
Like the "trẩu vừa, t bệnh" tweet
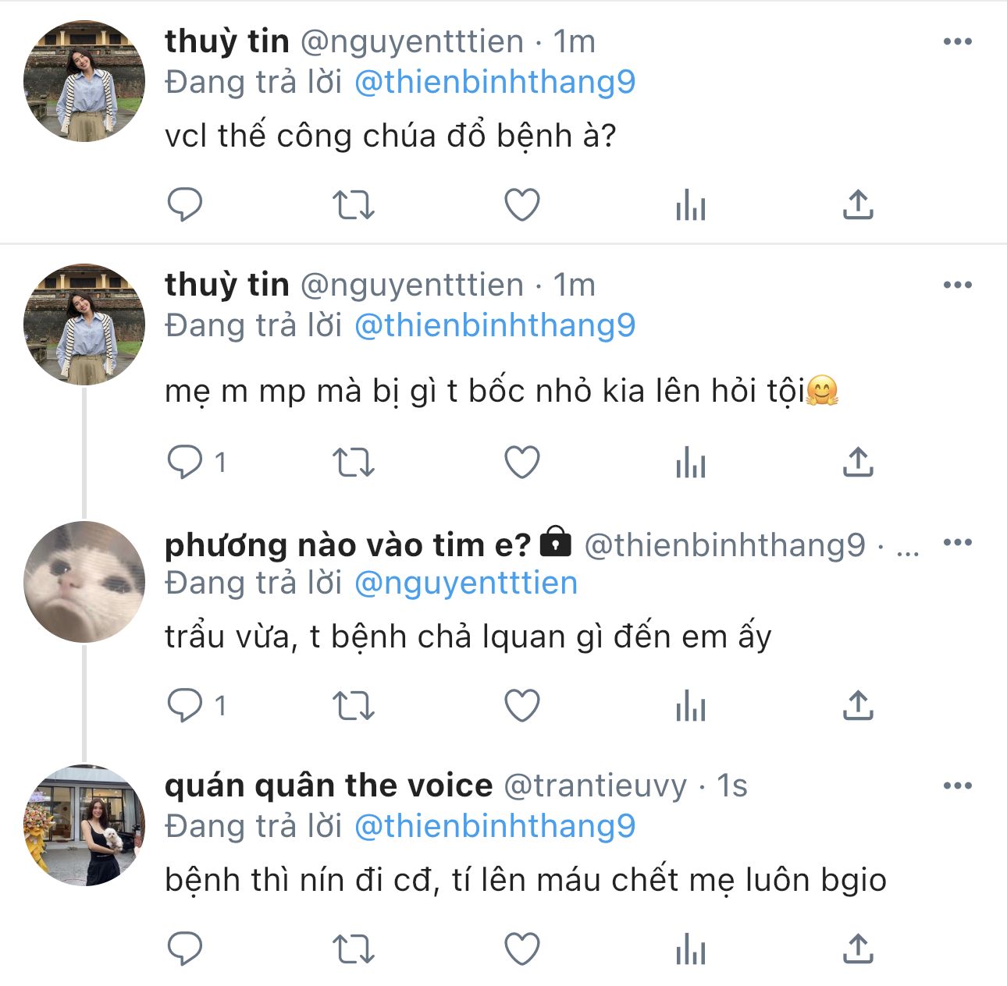[x=522, y=706]
